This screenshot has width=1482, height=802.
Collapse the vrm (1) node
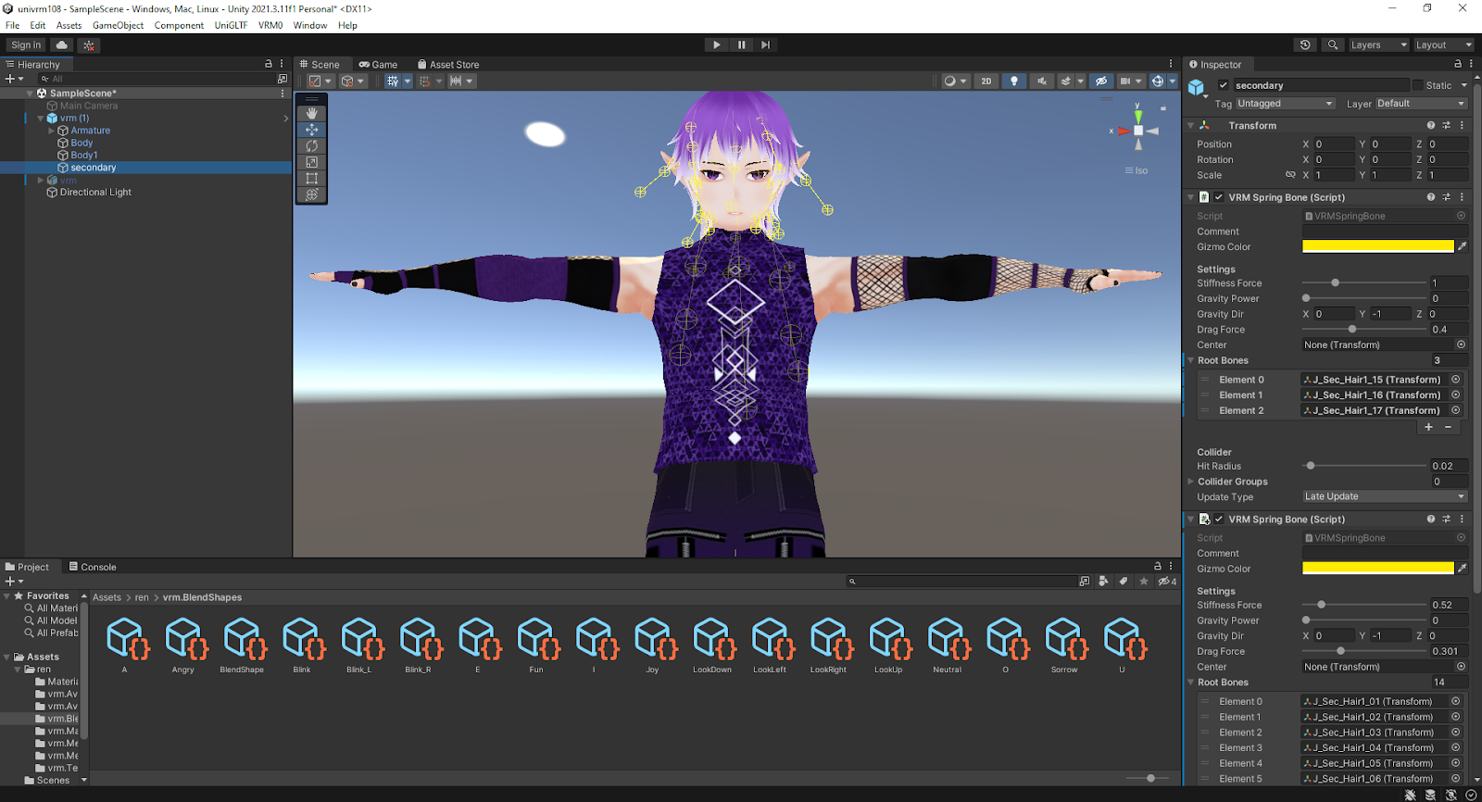tap(40, 119)
